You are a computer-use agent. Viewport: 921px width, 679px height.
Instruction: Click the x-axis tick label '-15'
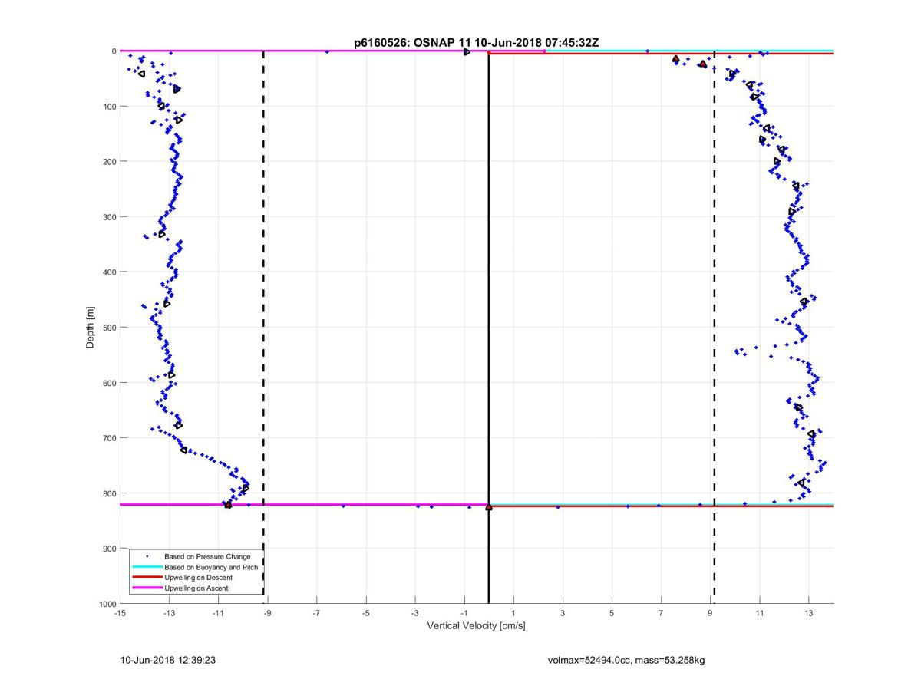(119, 613)
